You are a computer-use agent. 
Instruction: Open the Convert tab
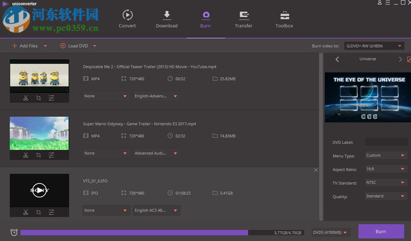[x=127, y=19]
